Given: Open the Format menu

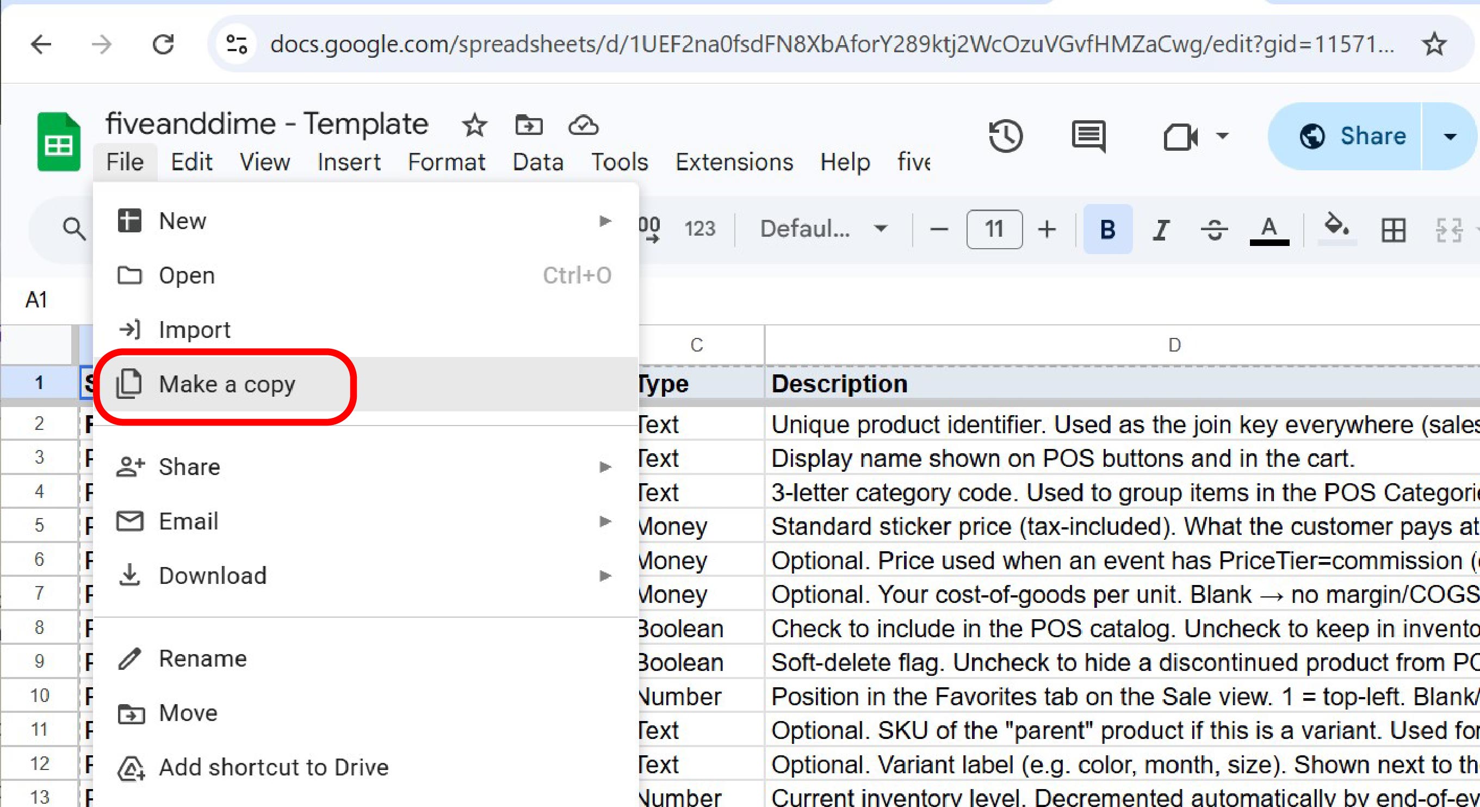Looking at the screenshot, I should pos(447,162).
